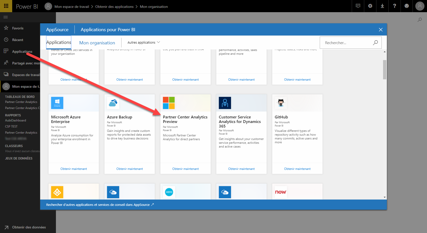Click Obtenir des applications breadcrumb
This screenshot has width=427, height=233.
[114, 7]
